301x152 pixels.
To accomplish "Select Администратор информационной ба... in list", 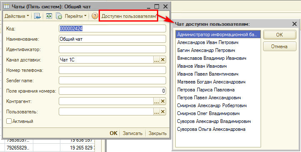I will click(218, 34).
